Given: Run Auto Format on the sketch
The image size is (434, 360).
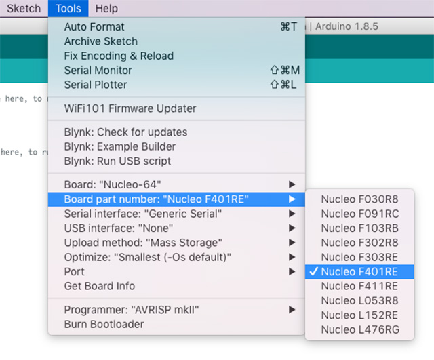Looking at the screenshot, I should pyautogui.click(x=94, y=27).
